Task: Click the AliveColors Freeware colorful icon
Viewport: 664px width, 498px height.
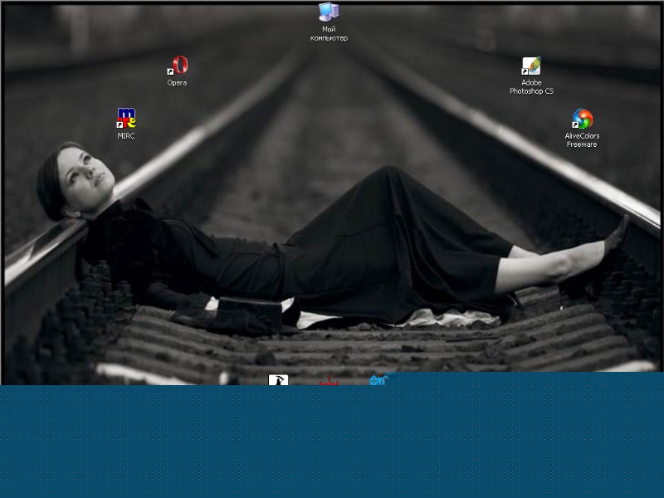Action: [583, 119]
